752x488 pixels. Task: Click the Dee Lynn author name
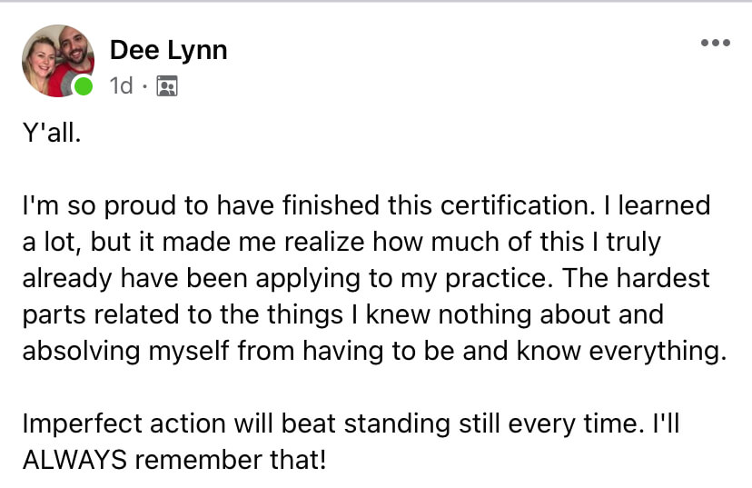168,50
